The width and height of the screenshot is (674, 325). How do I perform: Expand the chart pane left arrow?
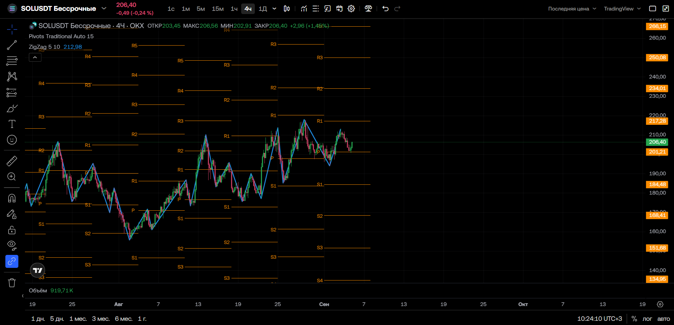23,296
